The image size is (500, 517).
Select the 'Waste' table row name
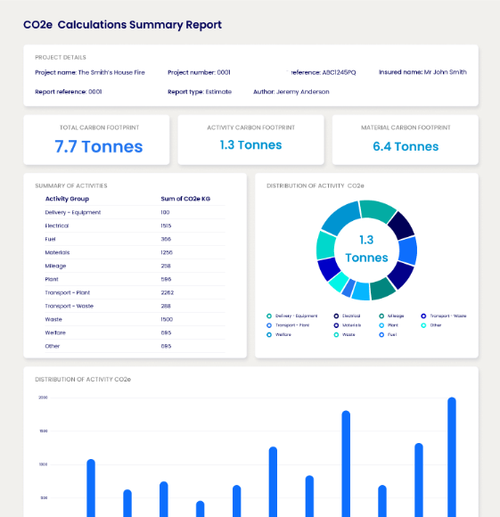(53, 319)
